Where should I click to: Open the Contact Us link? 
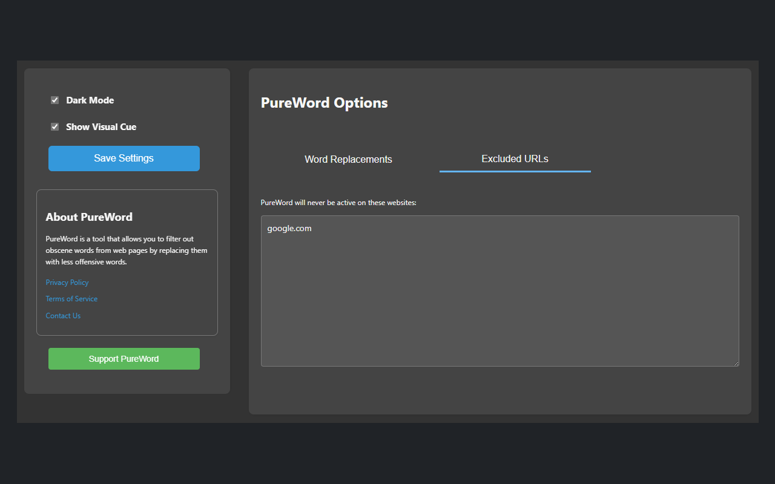click(63, 316)
